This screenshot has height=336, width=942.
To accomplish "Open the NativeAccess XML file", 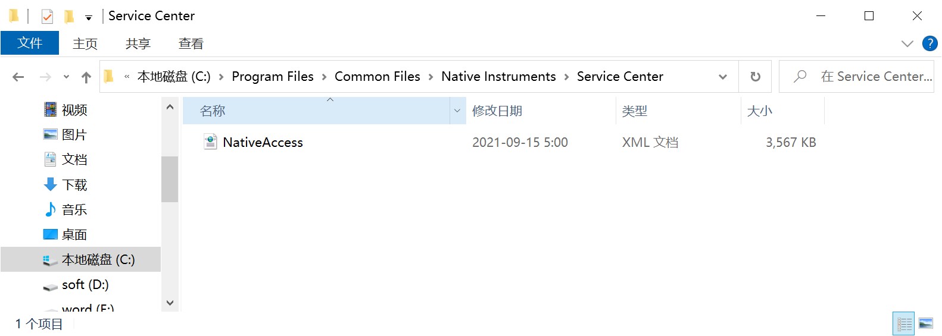I will click(x=263, y=143).
